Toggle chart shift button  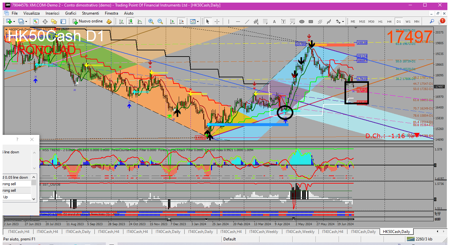(x=181, y=21)
